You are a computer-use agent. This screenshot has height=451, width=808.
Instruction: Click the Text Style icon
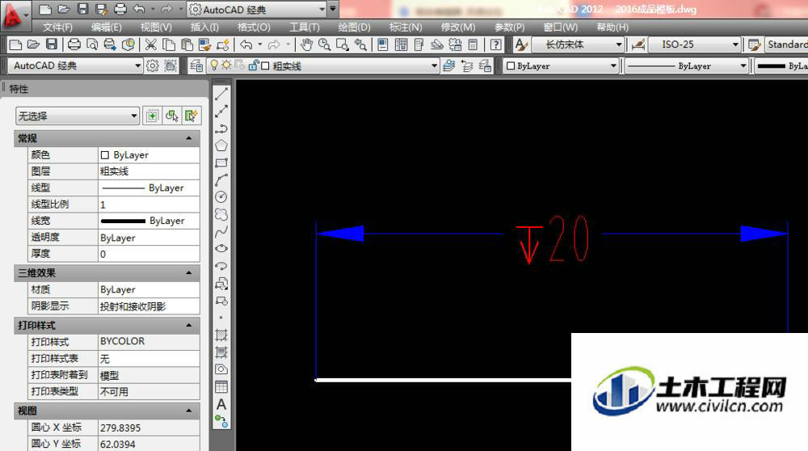click(521, 44)
